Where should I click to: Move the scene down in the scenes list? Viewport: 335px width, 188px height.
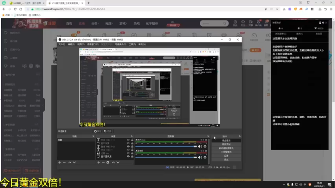coord(74,163)
